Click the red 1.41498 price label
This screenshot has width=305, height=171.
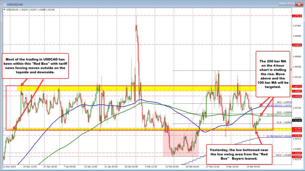click(x=297, y=157)
